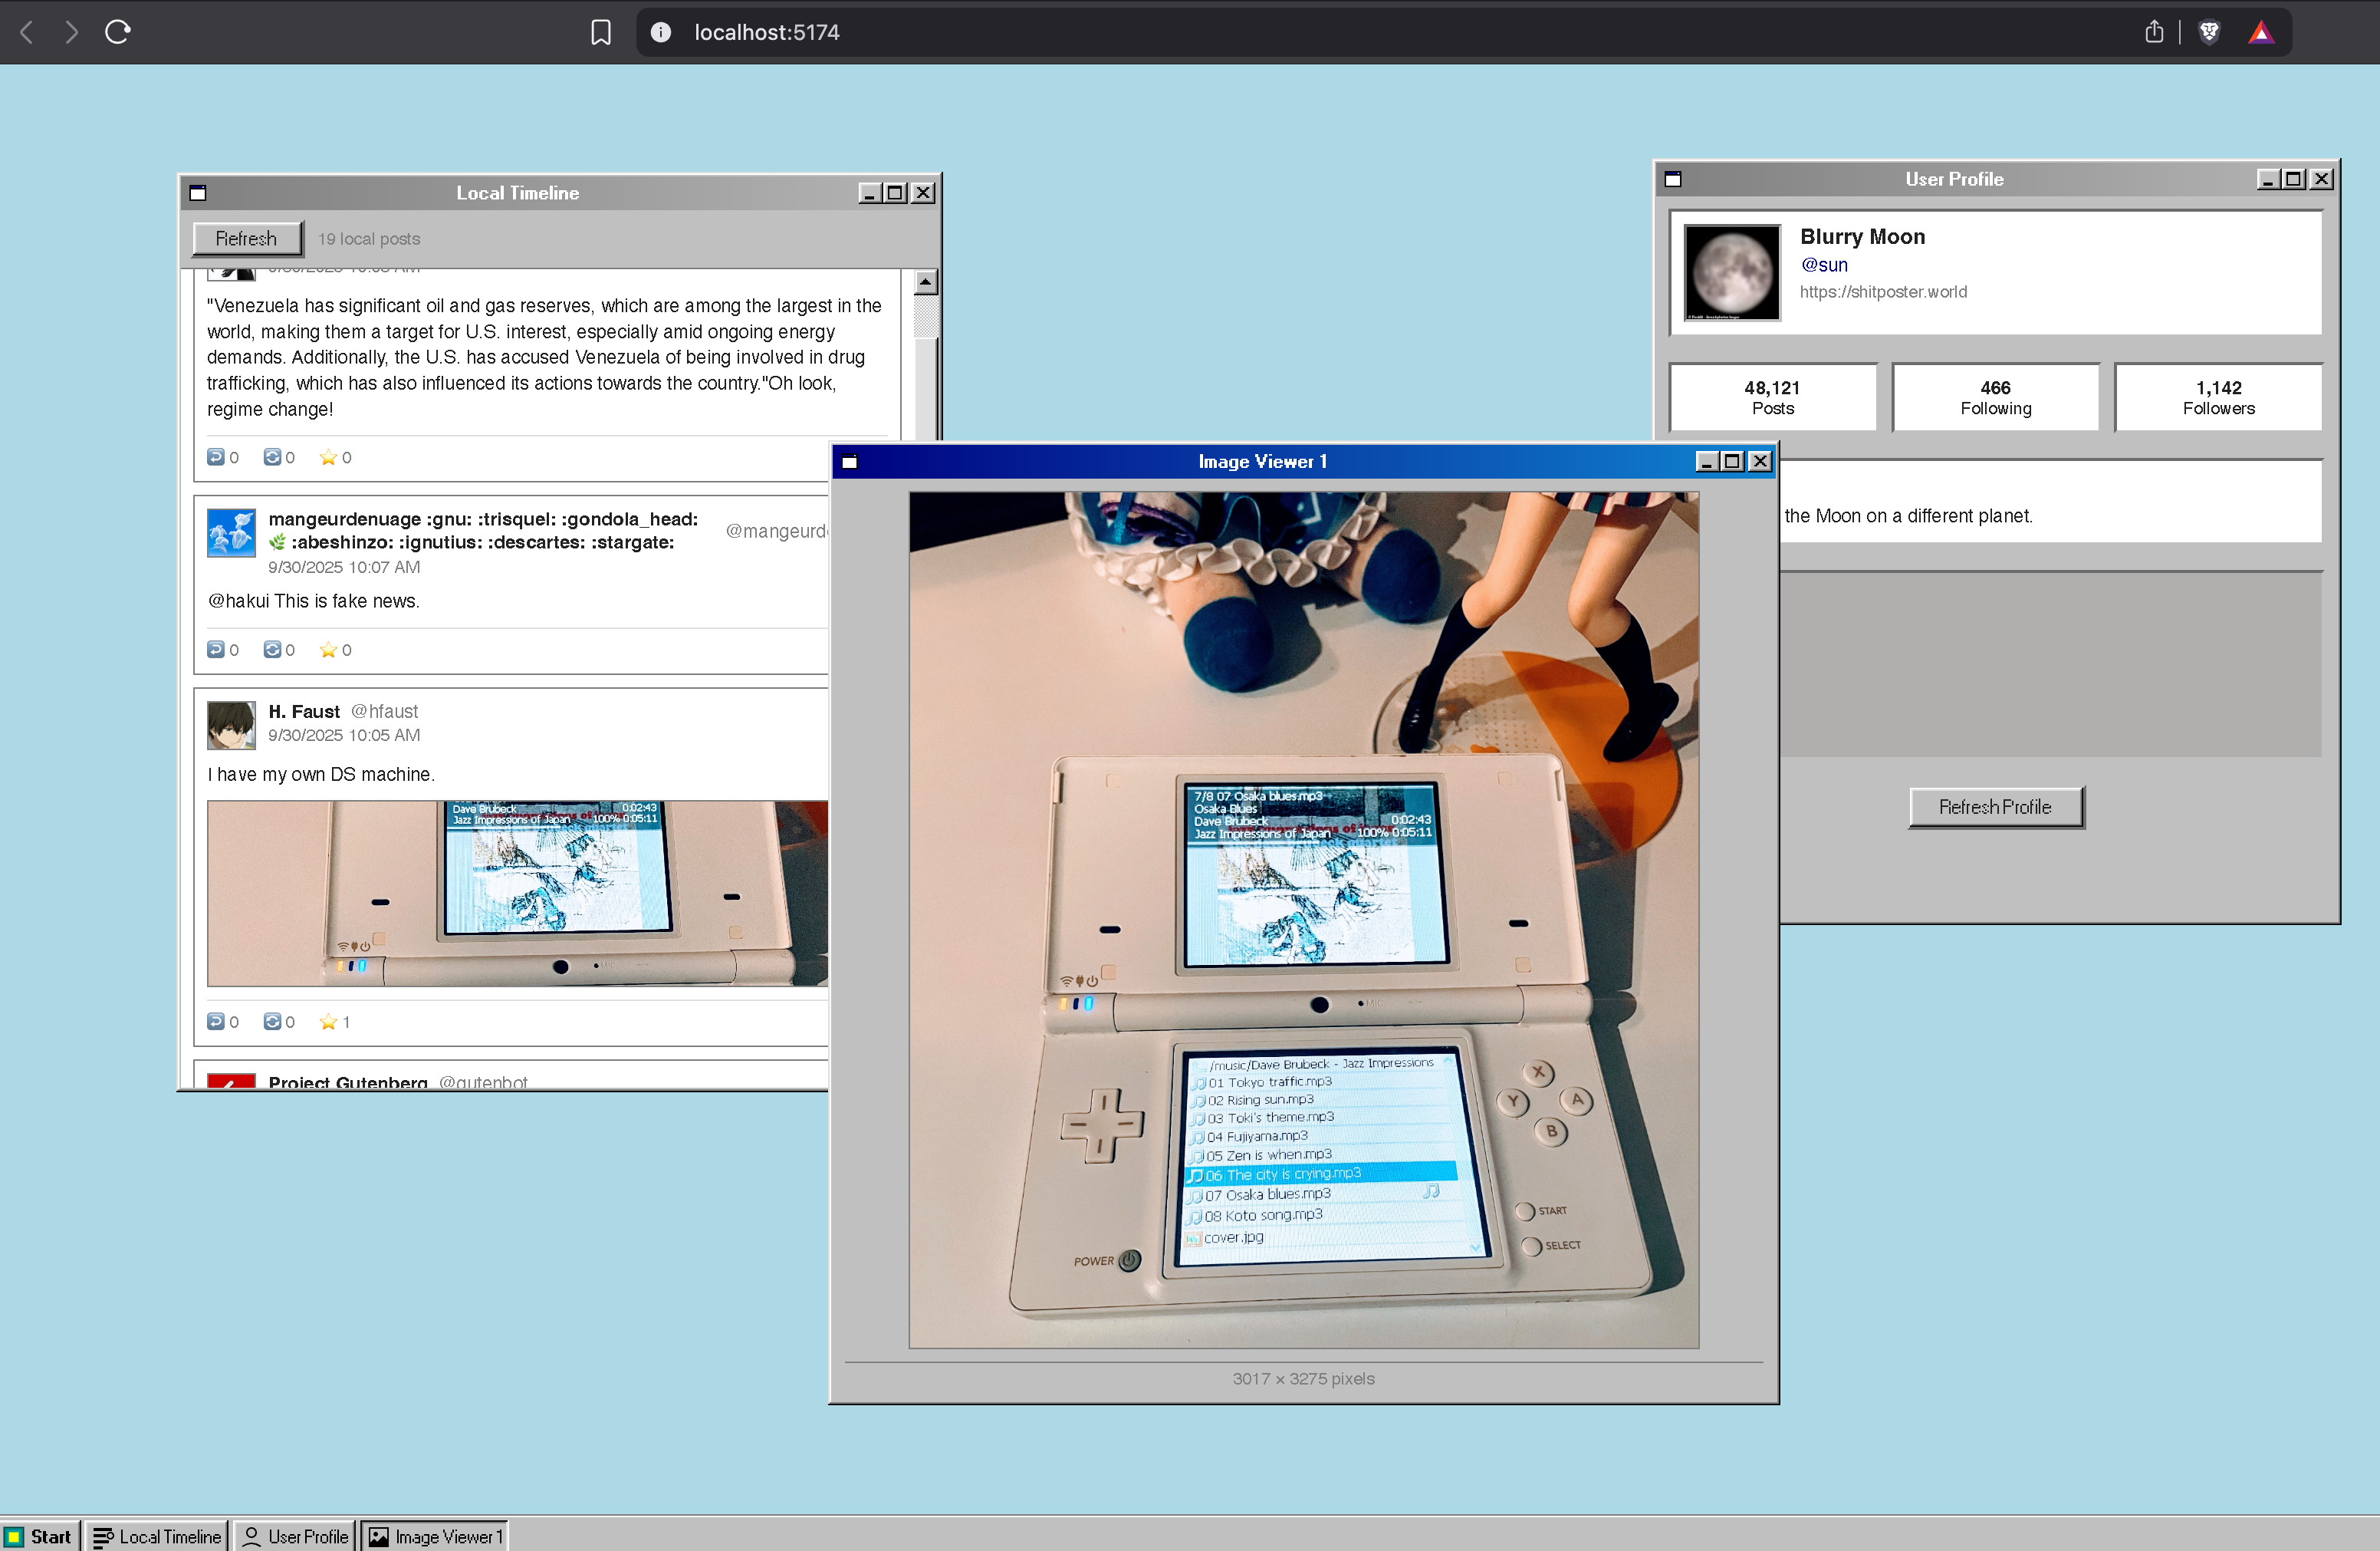The height and width of the screenshot is (1551, 2380).
Task: Star the mangeurdenuage fake news post
Action: coord(328,650)
